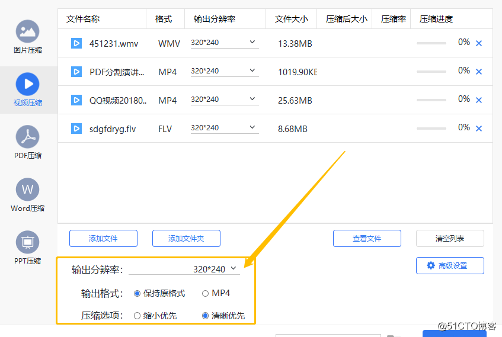Select the 视频压缩 video compression icon
The image size is (502, 337).
coord(27,84)
